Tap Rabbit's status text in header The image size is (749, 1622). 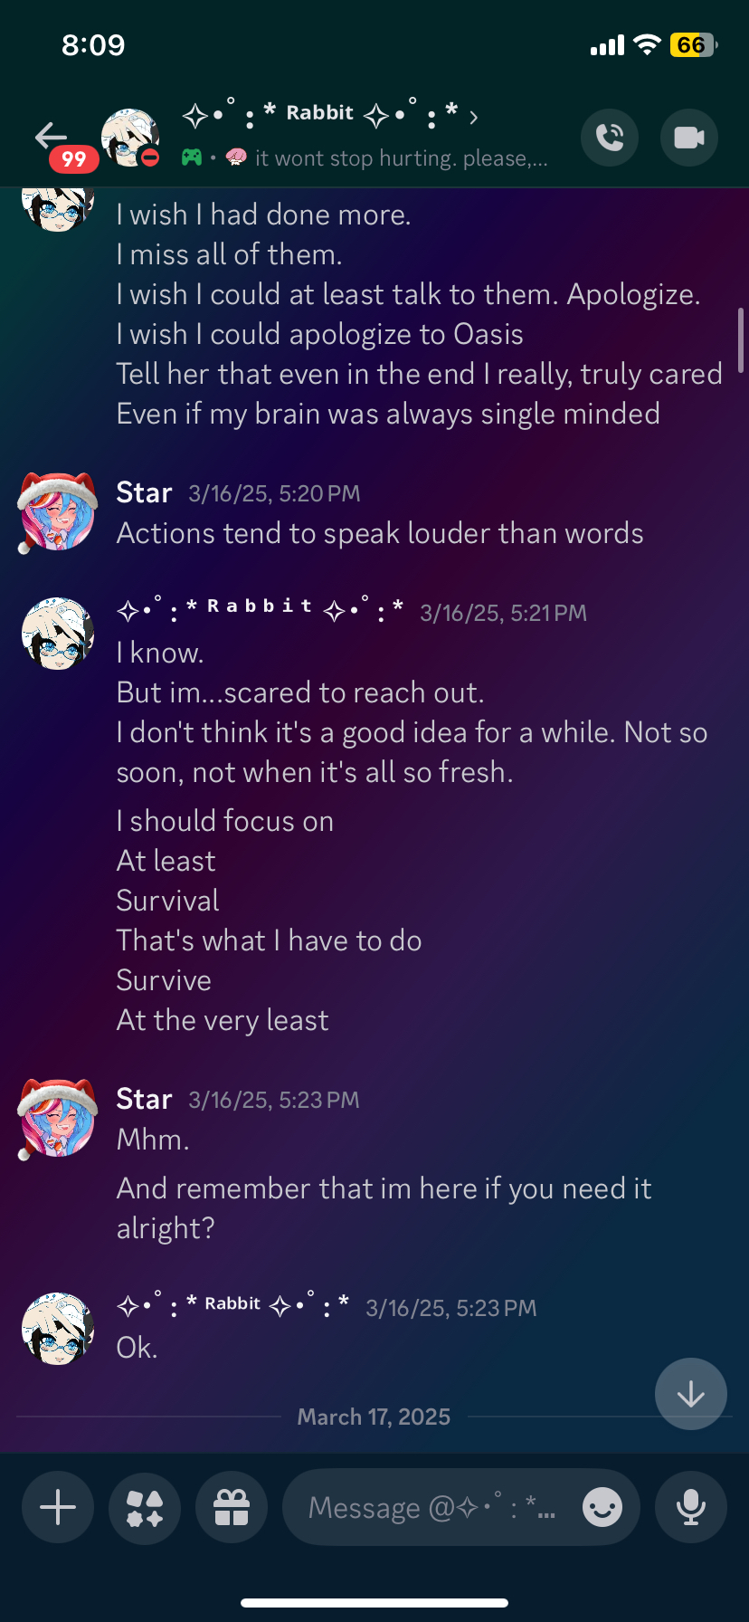pos(401,158)
